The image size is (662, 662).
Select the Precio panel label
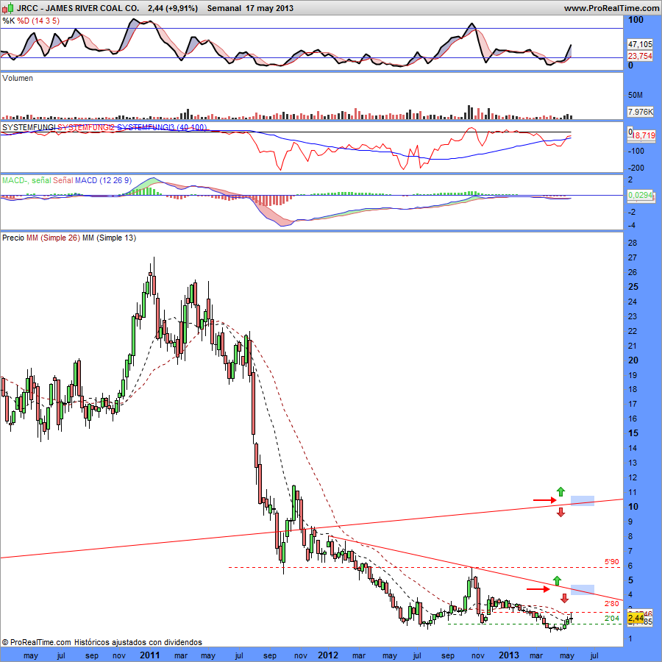pos(13,238)
